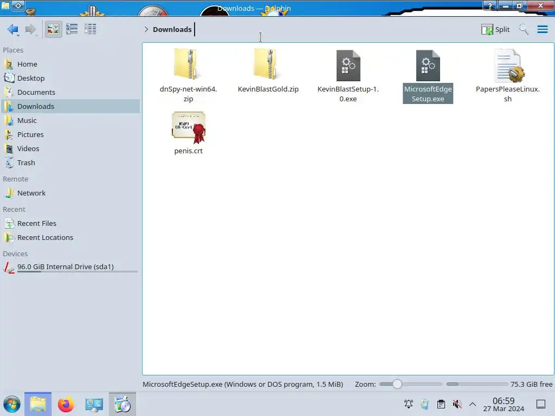Click the Trash bin icon in sidebar
Viewport: 555px width, 416px height.
9,163
